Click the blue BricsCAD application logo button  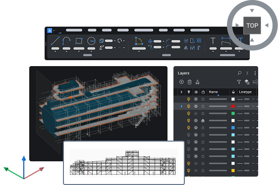pyautogui.click(x=50, y=31)
